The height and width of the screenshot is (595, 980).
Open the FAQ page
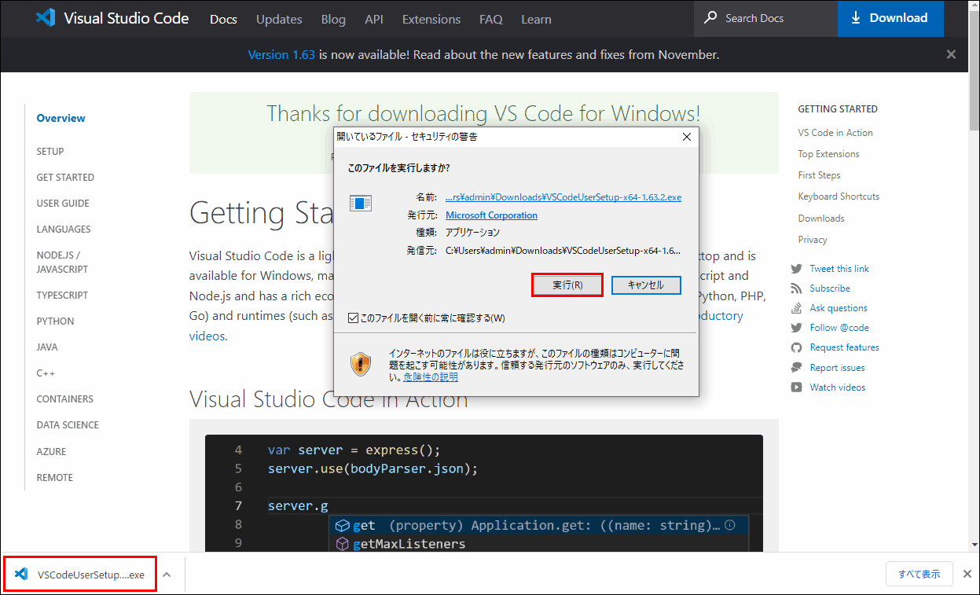point(491,19)
